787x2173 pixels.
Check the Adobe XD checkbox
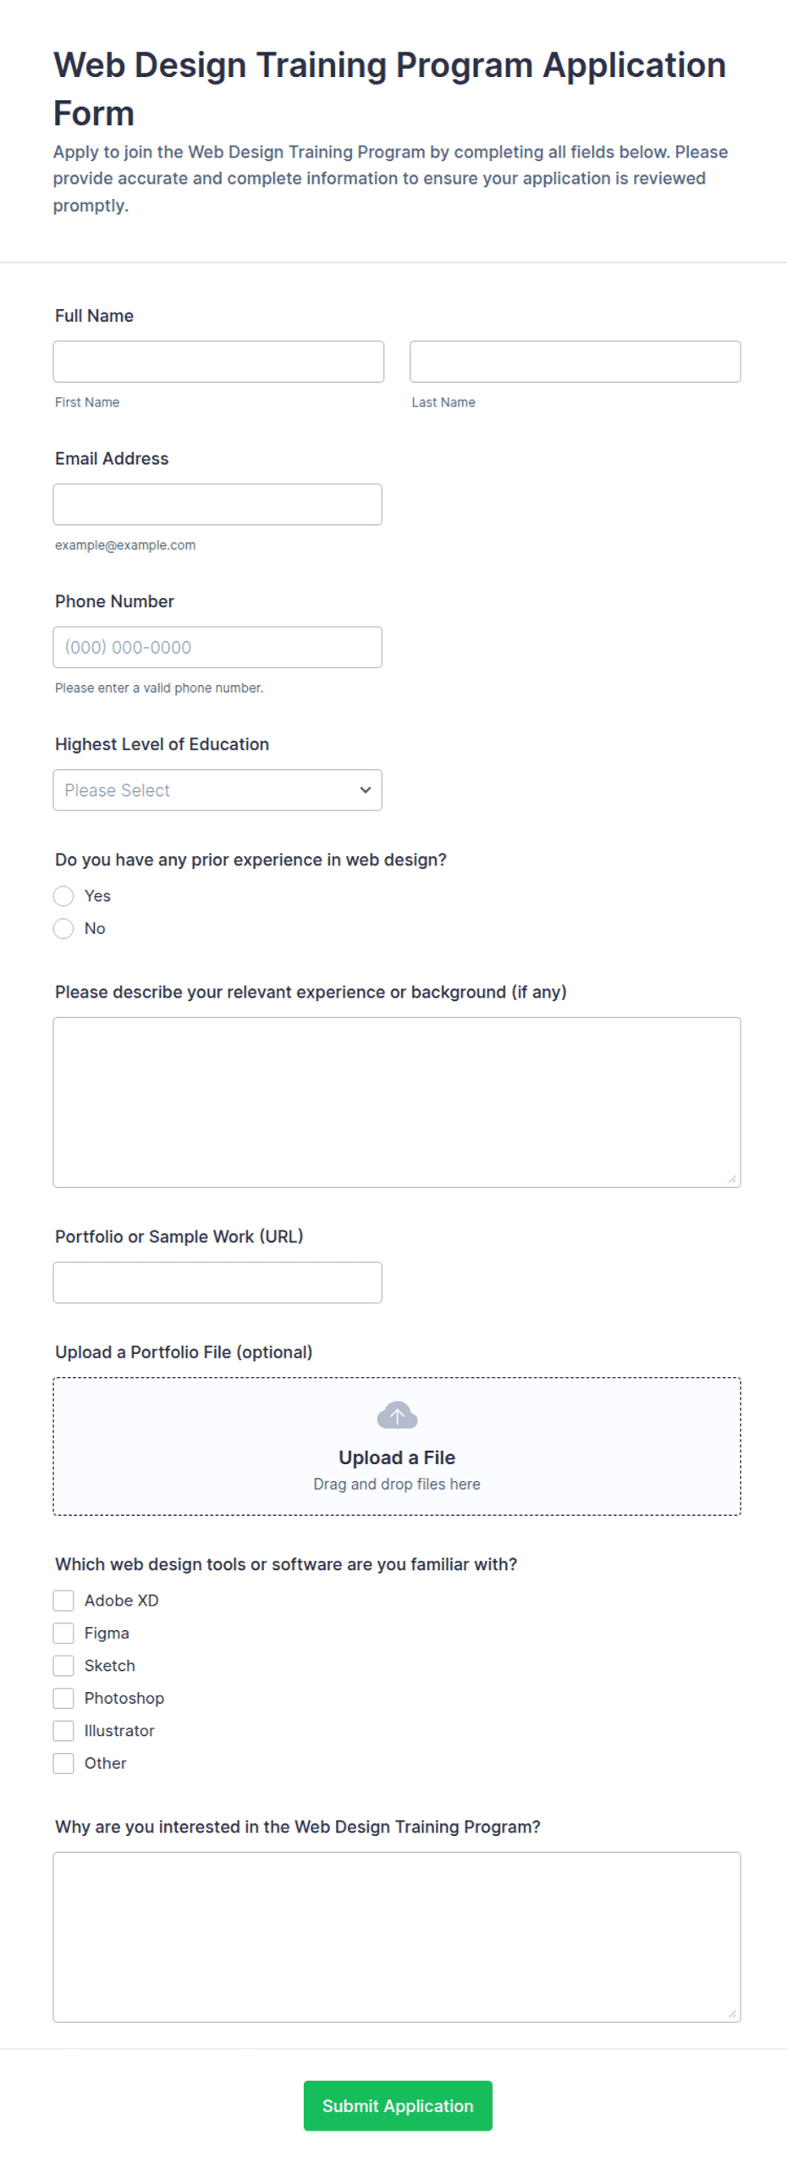[63, 1601]
